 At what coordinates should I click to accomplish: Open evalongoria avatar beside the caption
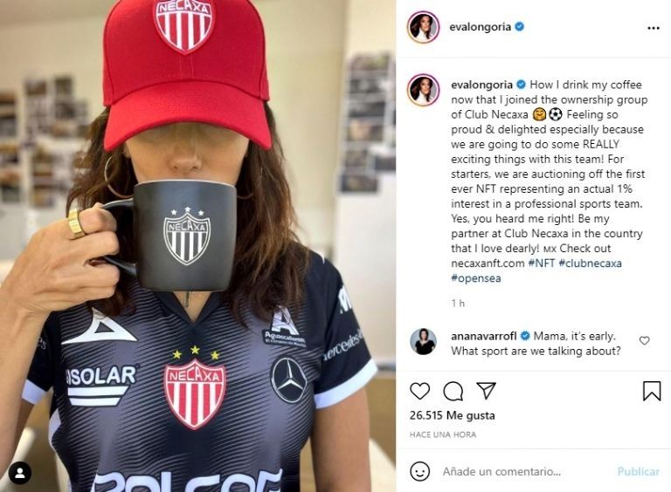click(423, 90)
